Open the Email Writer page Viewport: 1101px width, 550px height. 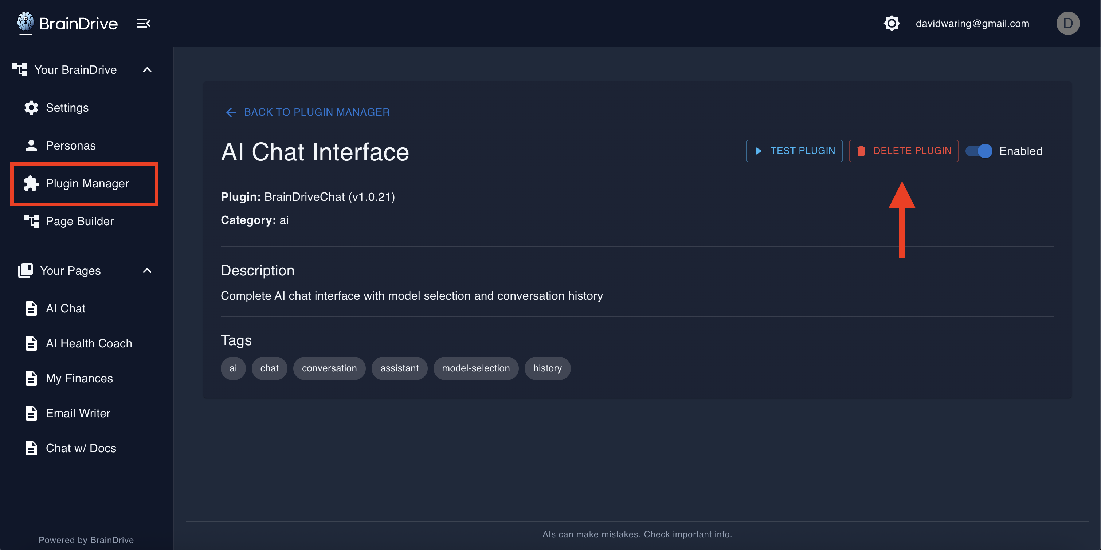78,412
